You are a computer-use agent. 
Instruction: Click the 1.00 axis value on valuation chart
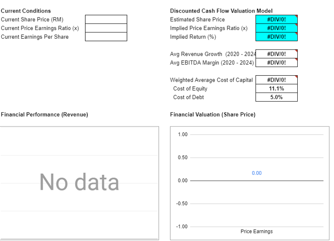point(182,134)
